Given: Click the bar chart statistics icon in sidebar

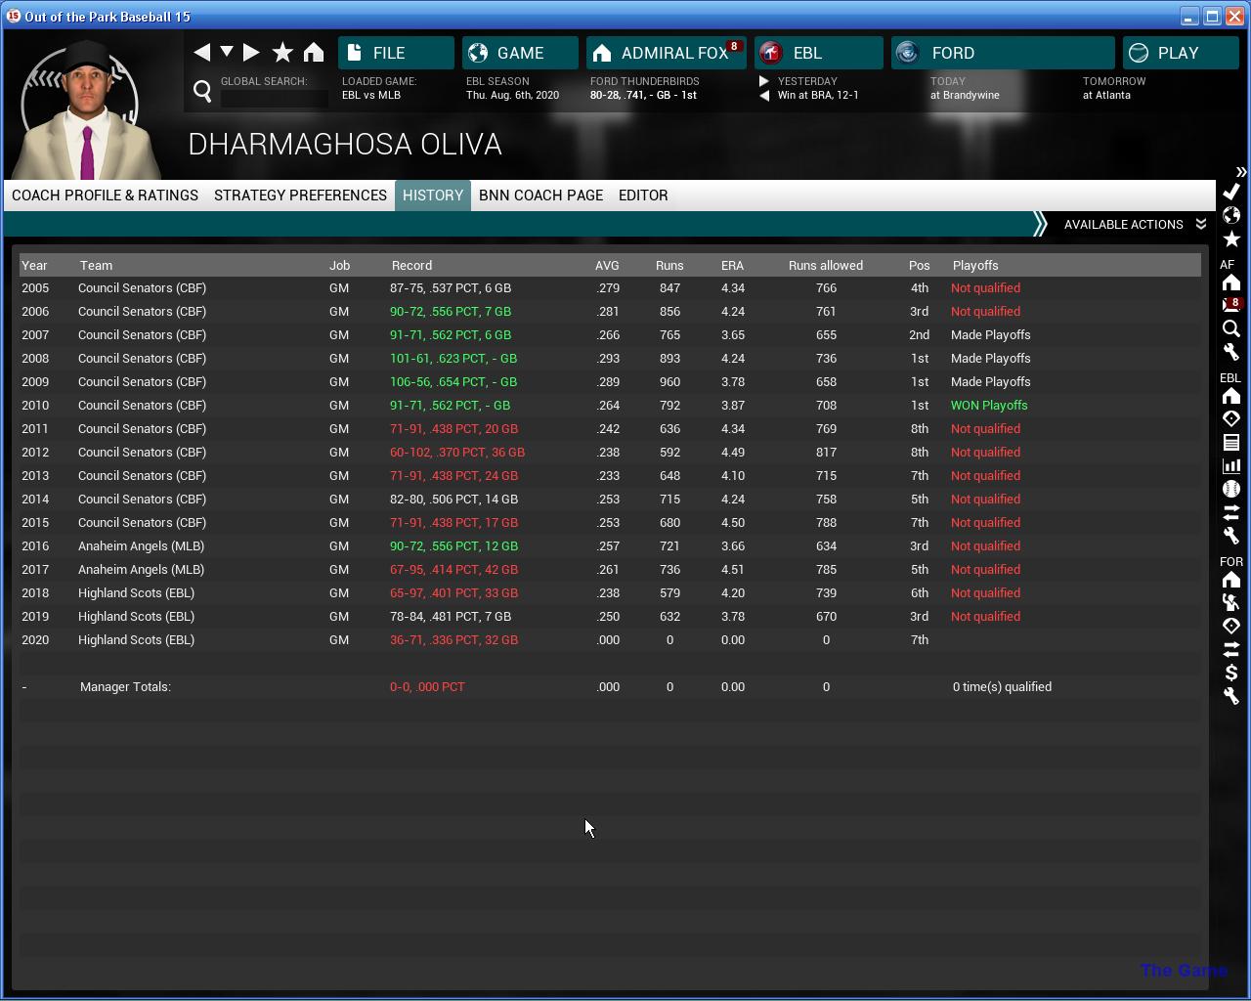Looking at the screenshot, I should (x=1231, y=466).
